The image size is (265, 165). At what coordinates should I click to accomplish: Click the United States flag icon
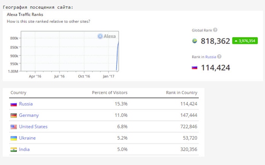tap(14, 127)
